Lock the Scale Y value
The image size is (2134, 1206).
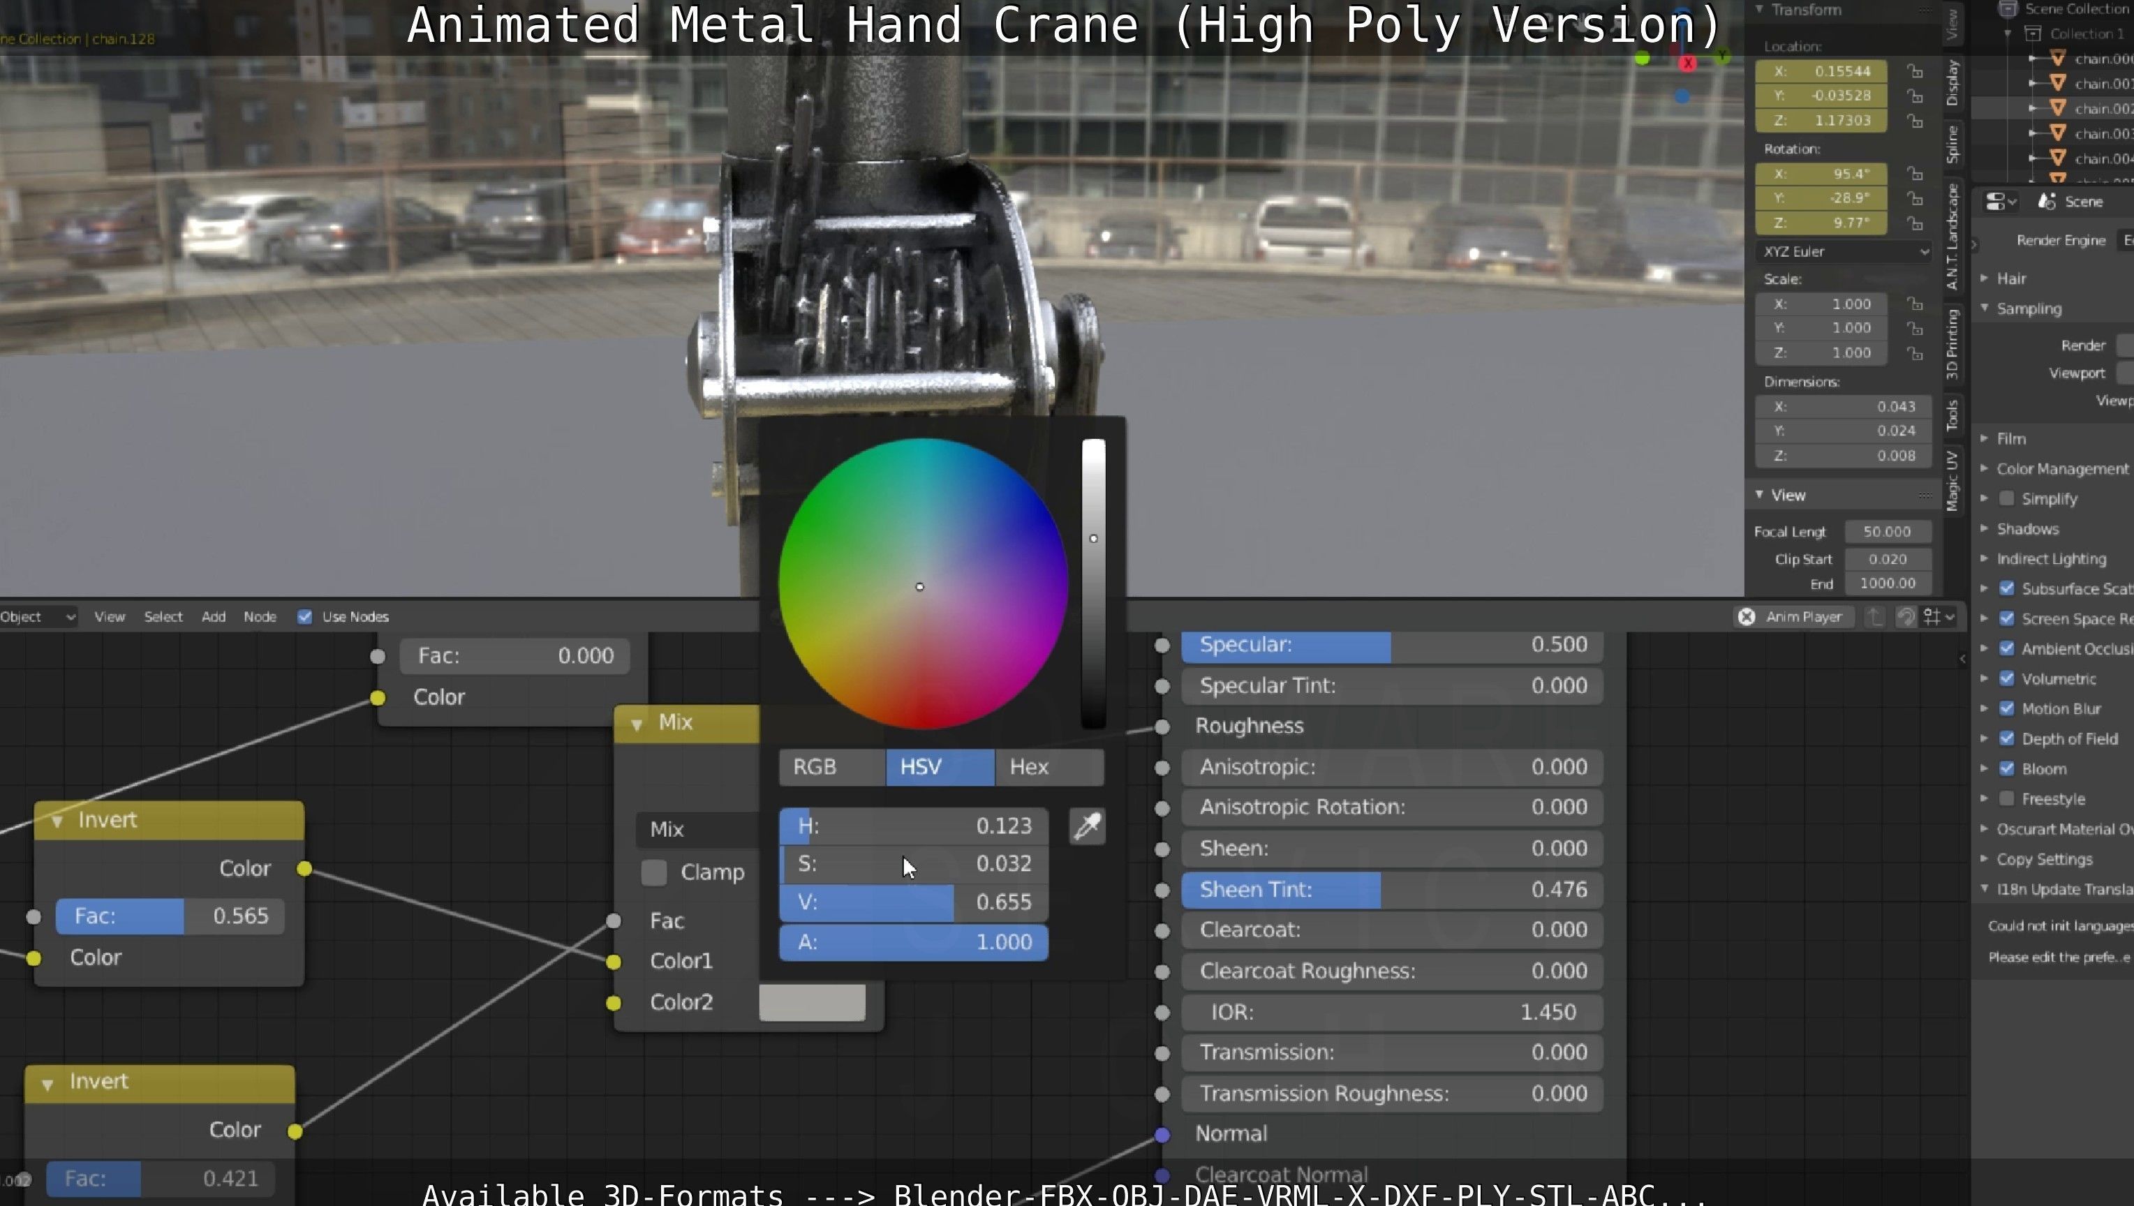(1915, 329)
